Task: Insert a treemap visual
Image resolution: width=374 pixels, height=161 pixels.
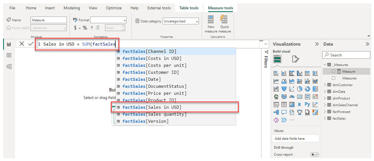Action: (x=316, y=89)
